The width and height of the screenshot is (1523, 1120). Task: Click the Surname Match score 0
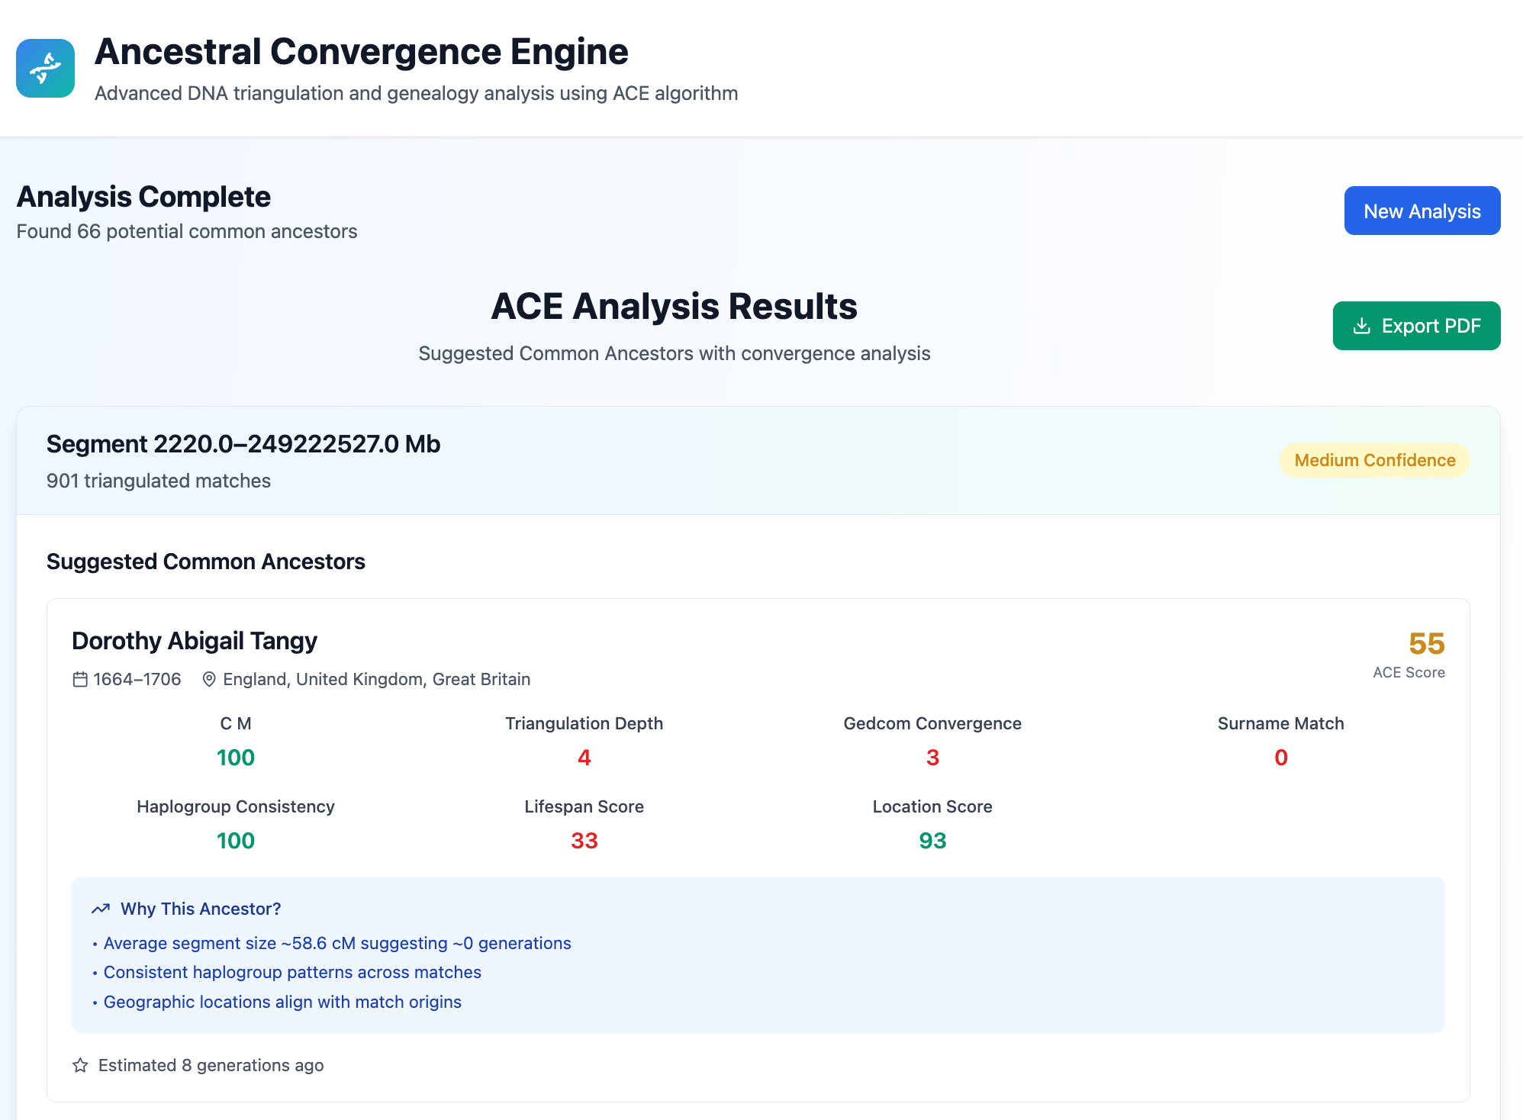click(x=1280, y=758)
